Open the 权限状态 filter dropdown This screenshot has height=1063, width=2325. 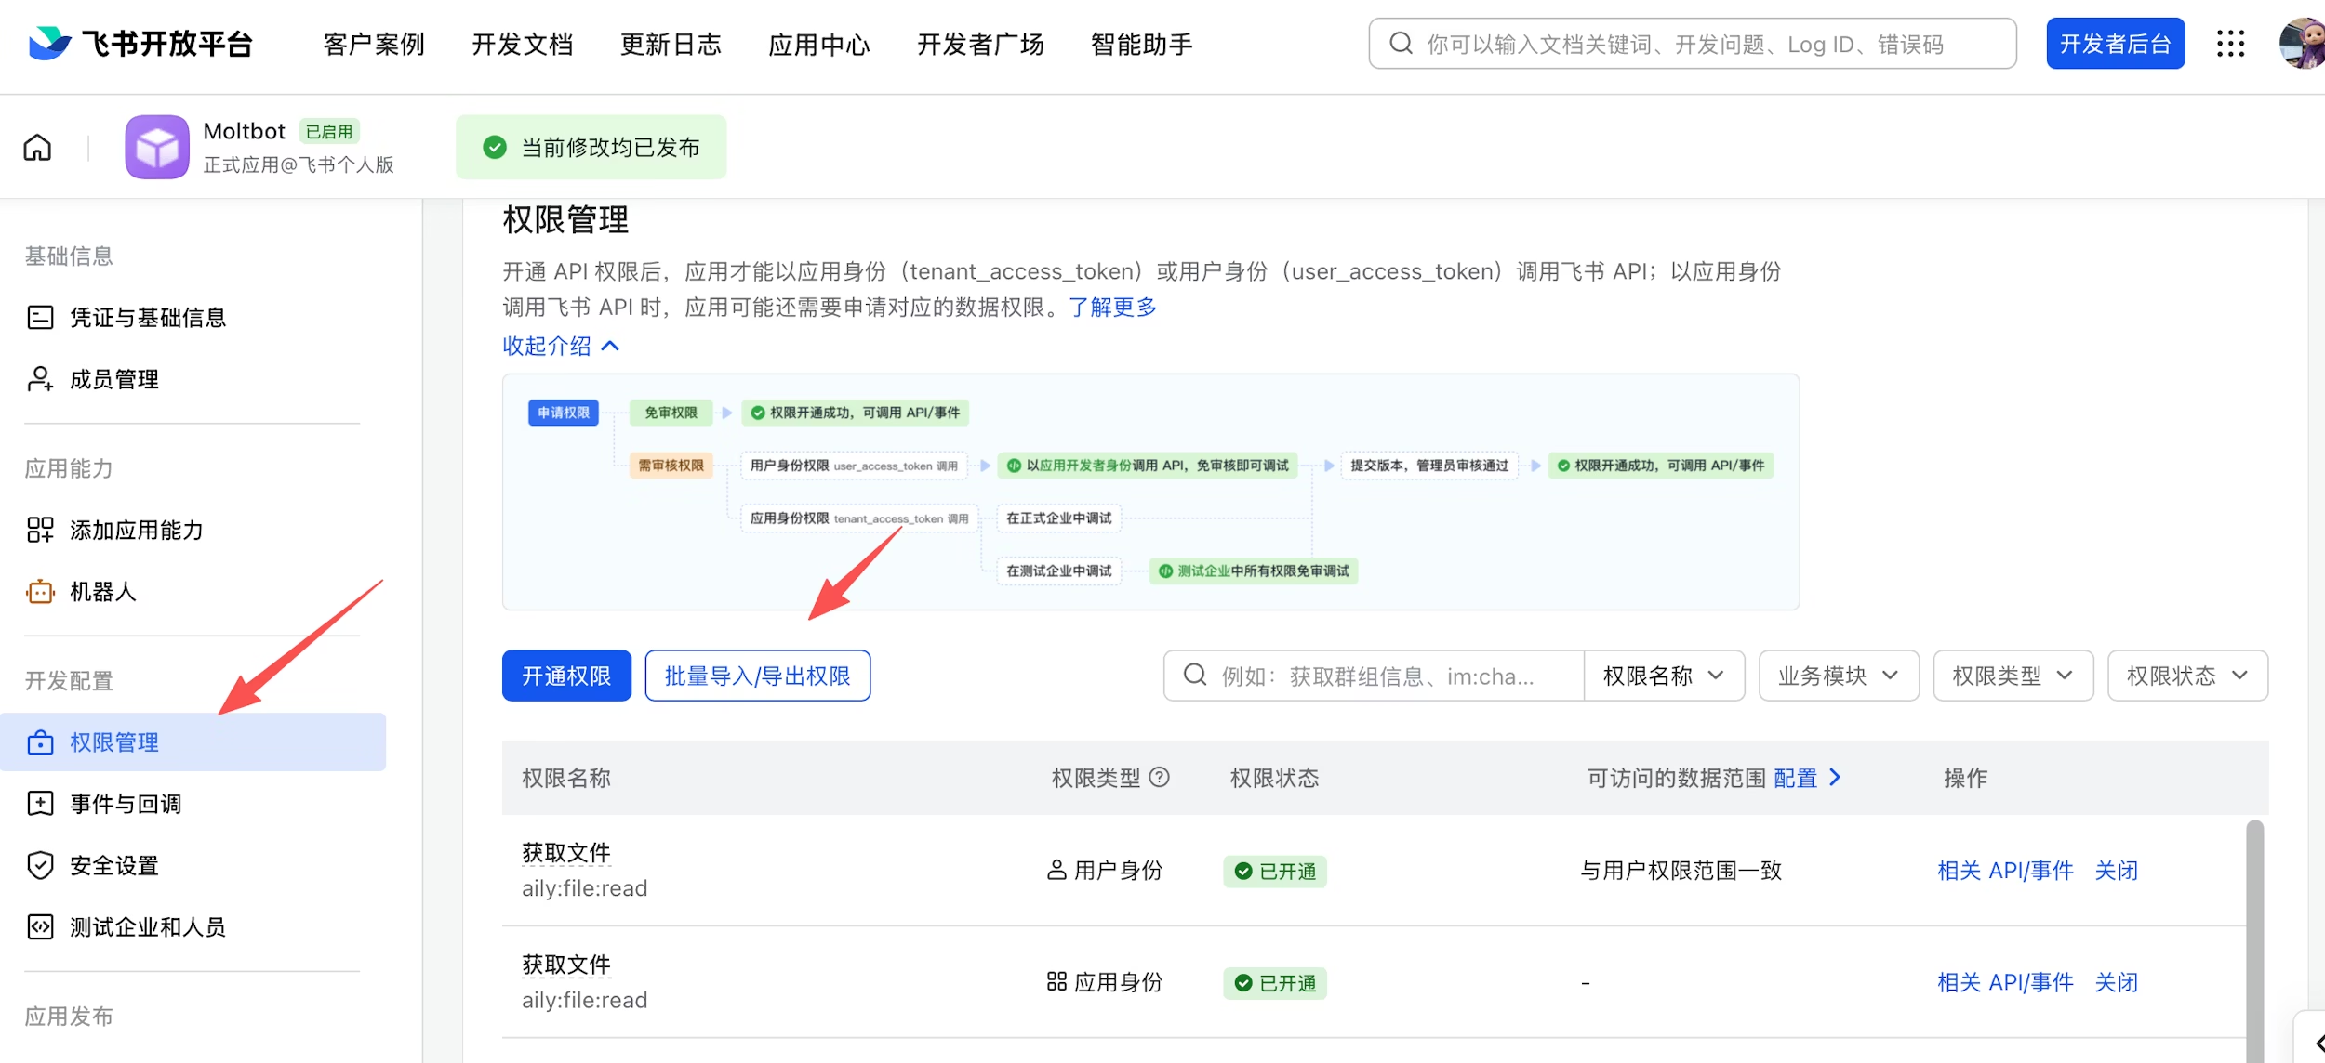click(x=2187, y=676)
